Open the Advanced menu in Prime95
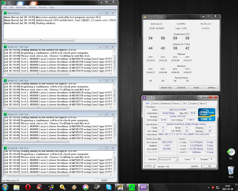 click(x=21, y=7)
